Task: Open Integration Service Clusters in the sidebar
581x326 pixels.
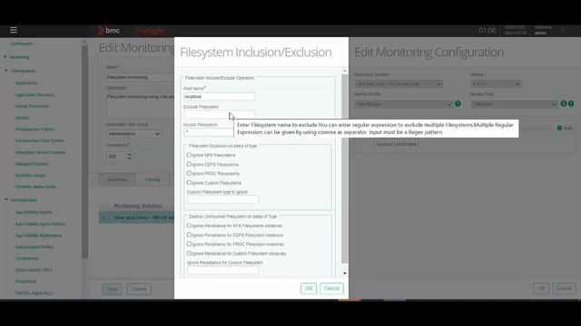Action: (40, 152)
